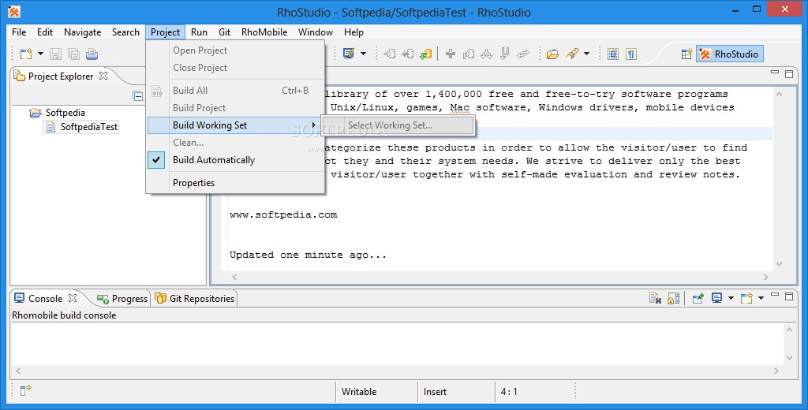Maximize the Console panel

click(789, 296)
